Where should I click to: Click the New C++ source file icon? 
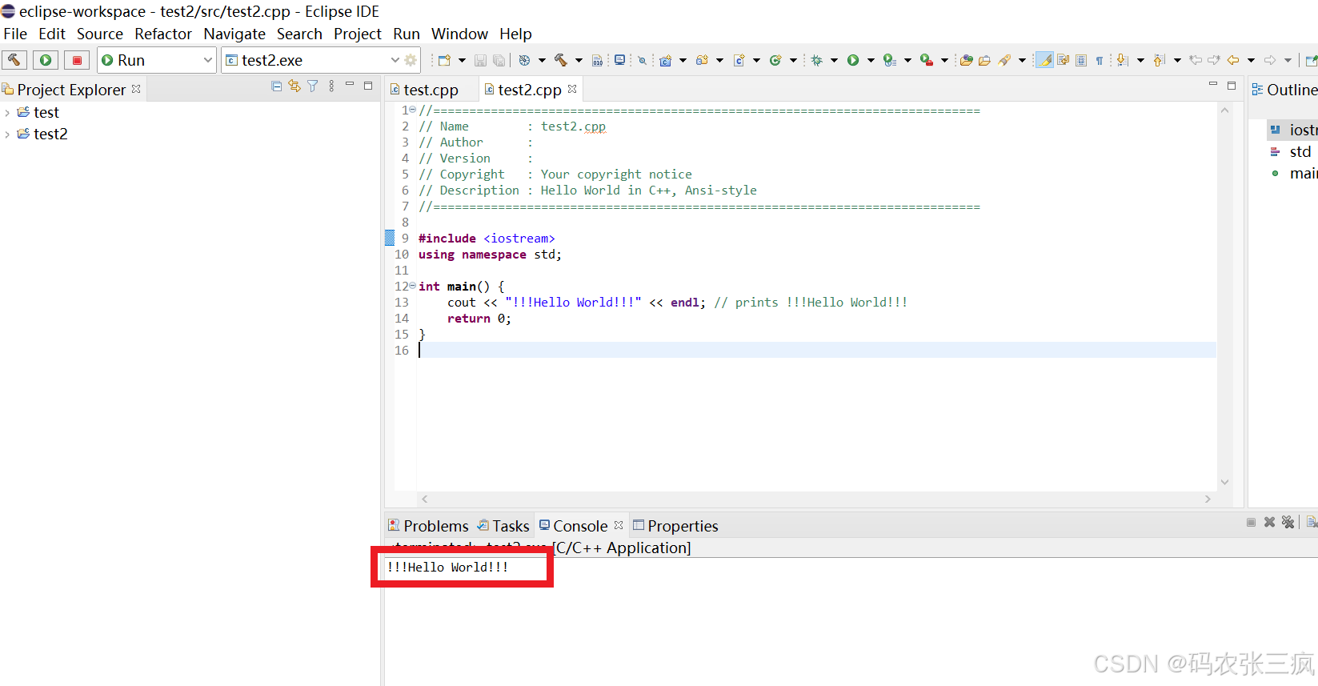[x=739, y=60]
